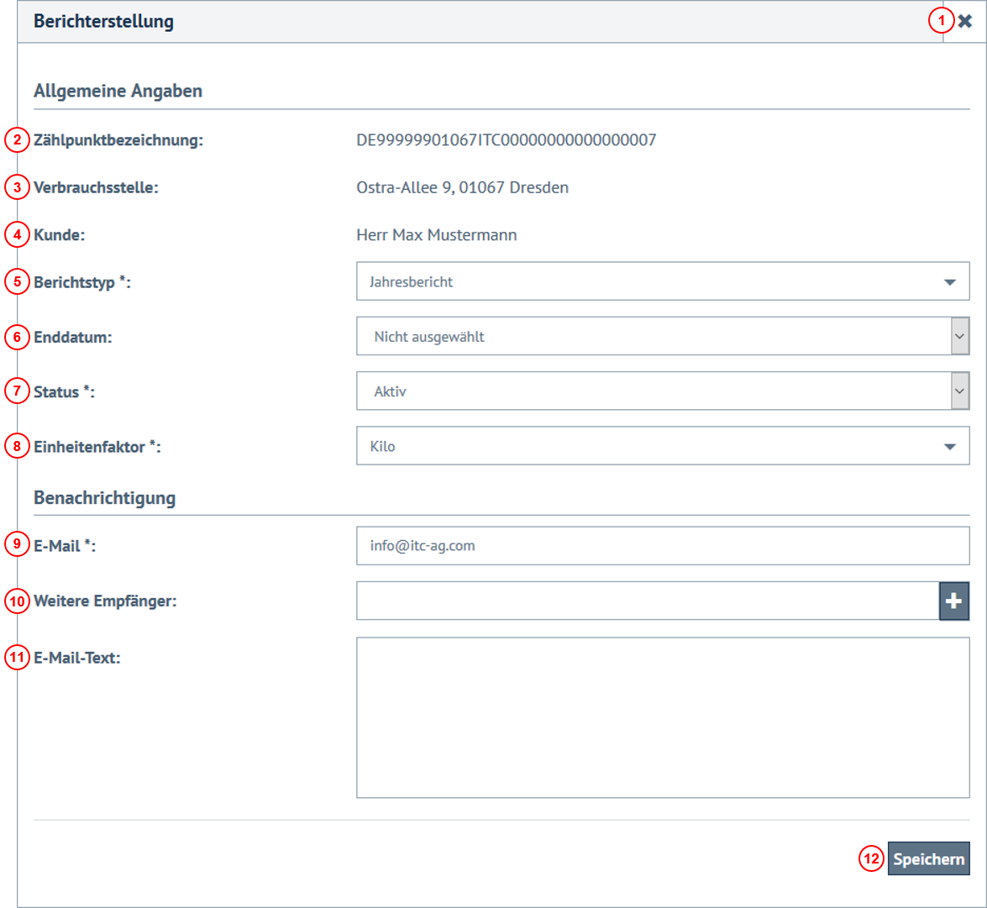Select marker 11 next to E-Mail-Text label
Screen dimensions: 987x908
coord(17,658)
